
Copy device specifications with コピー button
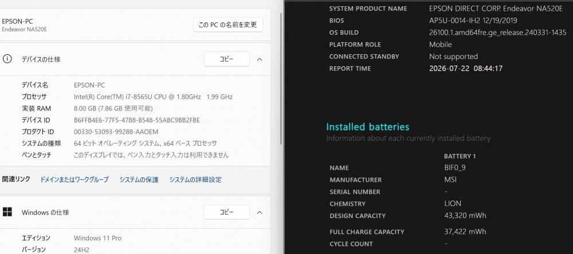(x=226, y=59)
